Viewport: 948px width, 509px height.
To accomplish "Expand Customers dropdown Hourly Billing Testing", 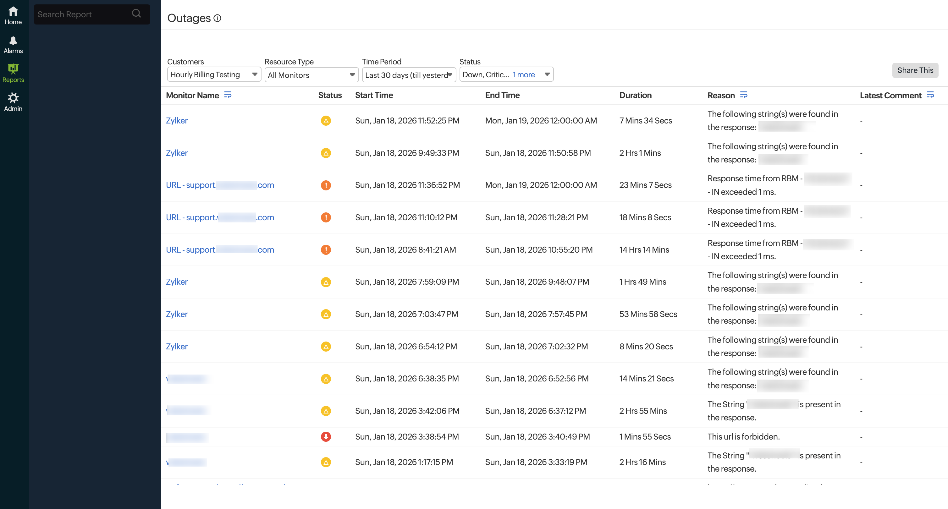I will (x=214, y=75).
